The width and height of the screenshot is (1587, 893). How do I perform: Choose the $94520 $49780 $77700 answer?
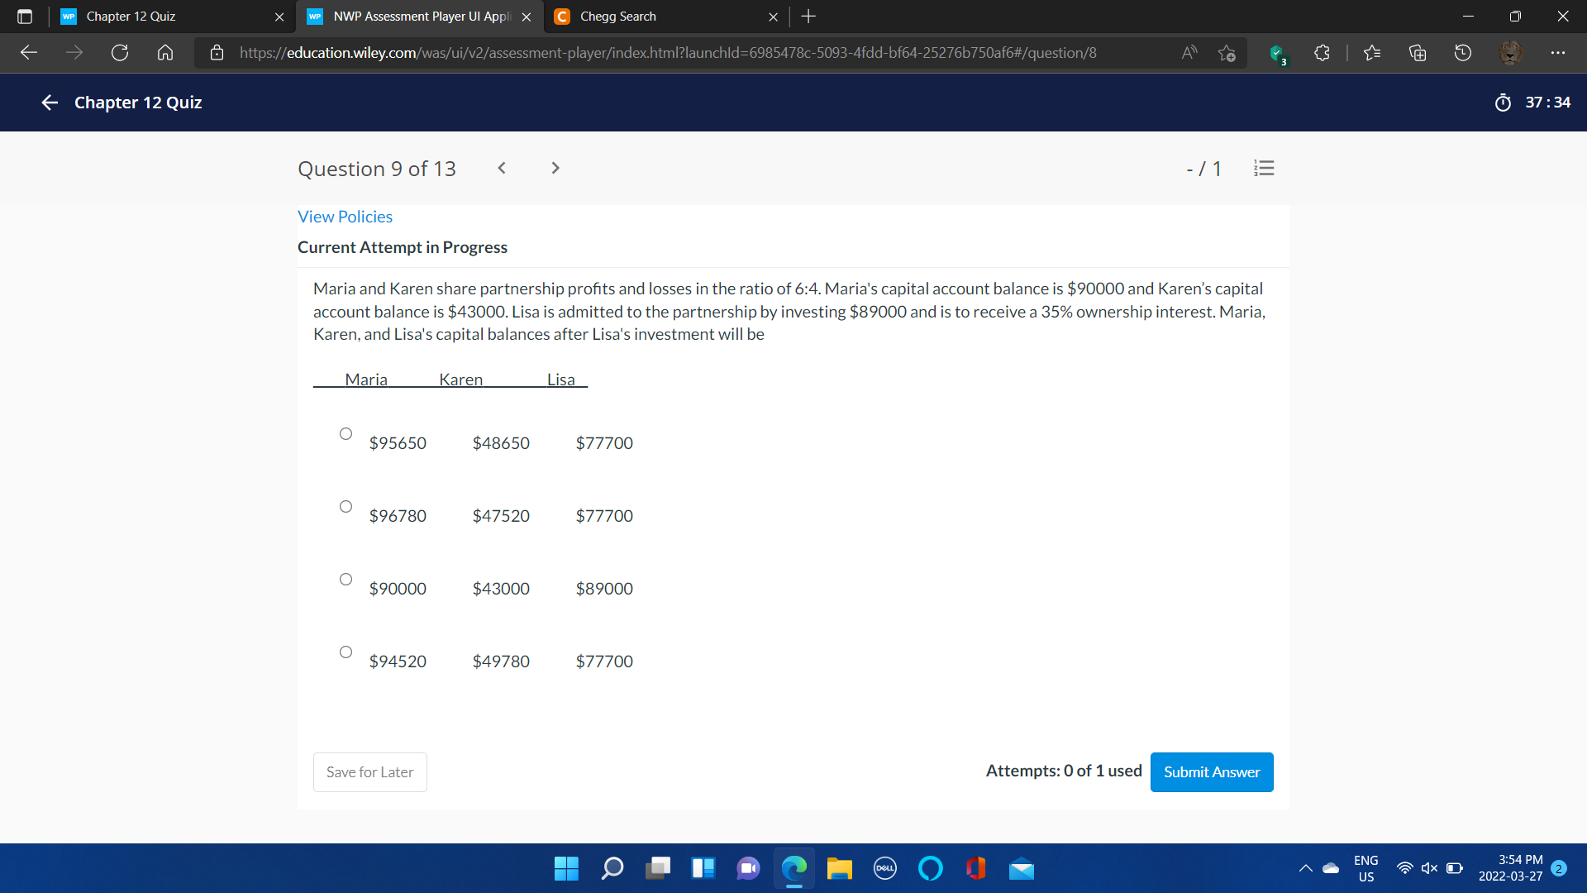click(346, 652)
